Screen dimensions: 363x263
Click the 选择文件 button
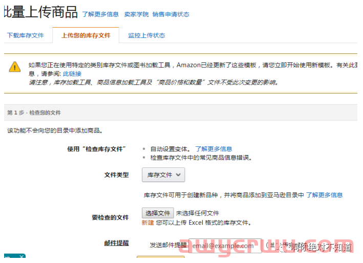158,213
